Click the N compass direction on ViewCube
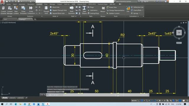 179,27
